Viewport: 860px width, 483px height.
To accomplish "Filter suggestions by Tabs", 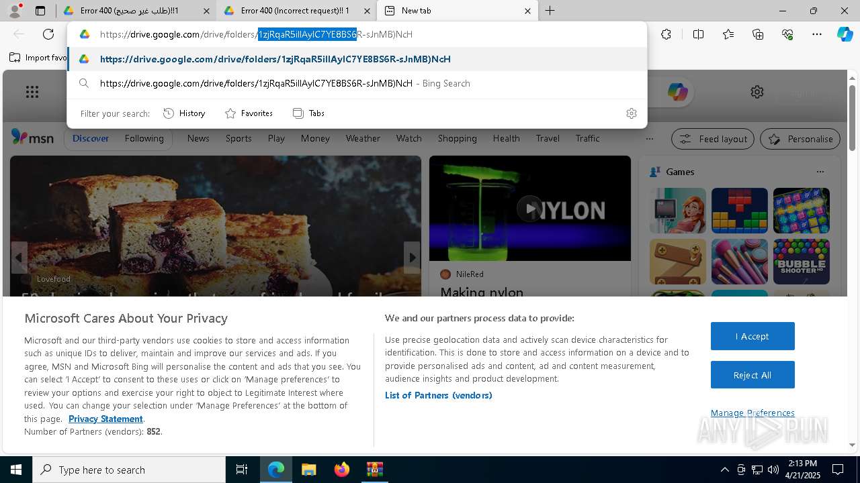I will coord(308,113).
